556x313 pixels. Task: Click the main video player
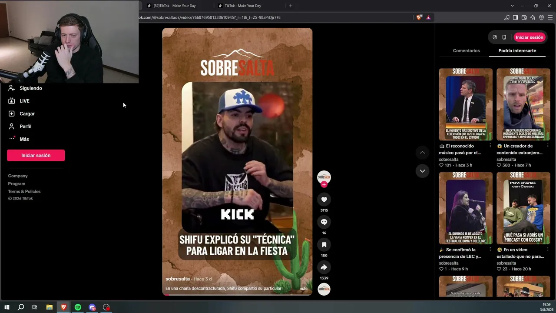coord(237,162)
